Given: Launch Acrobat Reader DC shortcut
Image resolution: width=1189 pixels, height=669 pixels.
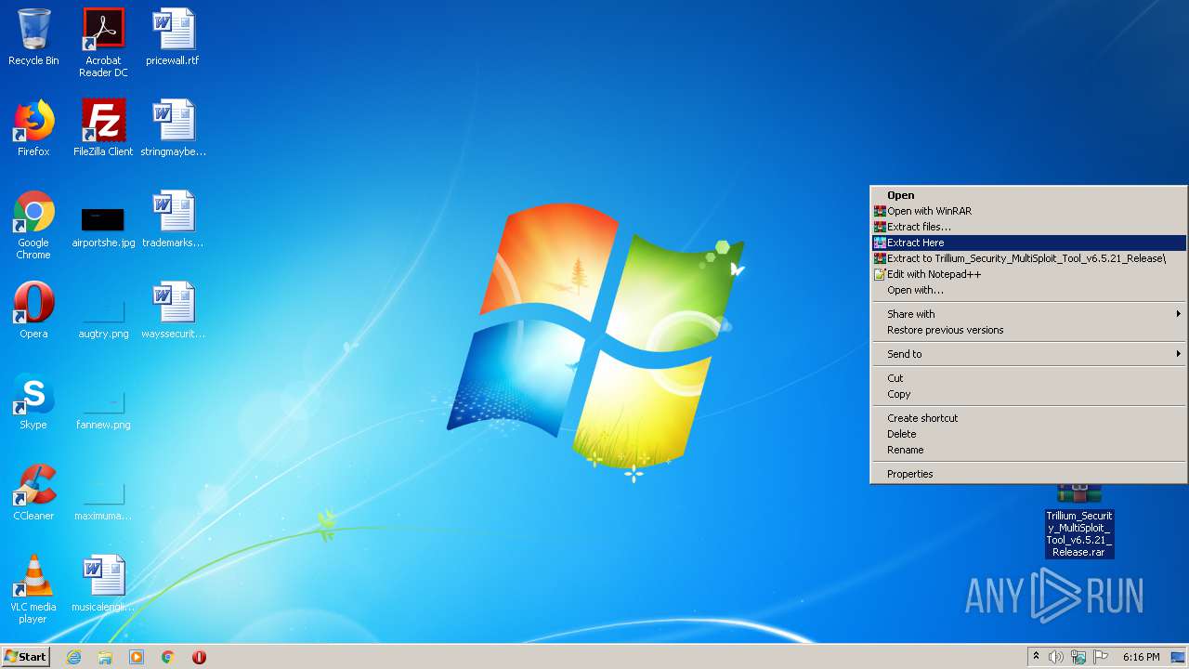Looking at the screenshot, I should [103, 43].
